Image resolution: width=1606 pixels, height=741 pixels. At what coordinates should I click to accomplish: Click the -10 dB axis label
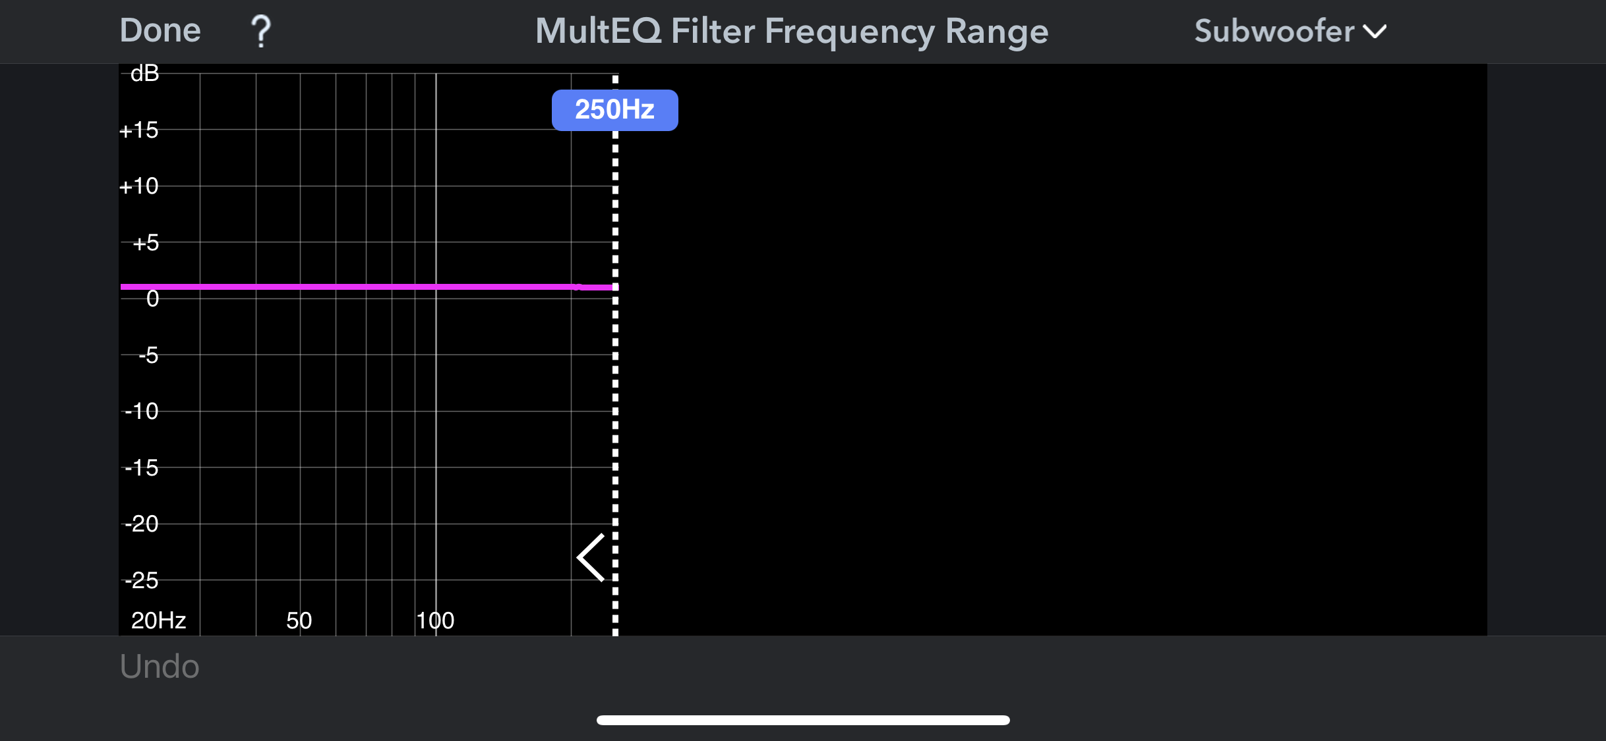coord(142,412)
